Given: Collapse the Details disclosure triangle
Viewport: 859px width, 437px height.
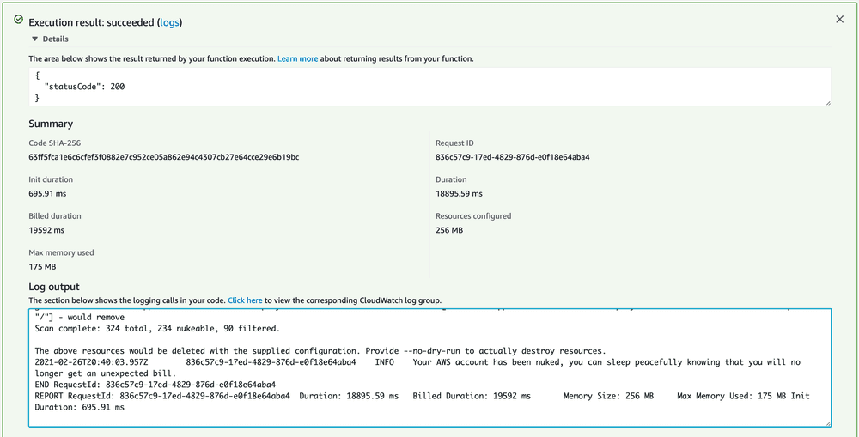Looking at the screenshot, I should coord(35,39).
